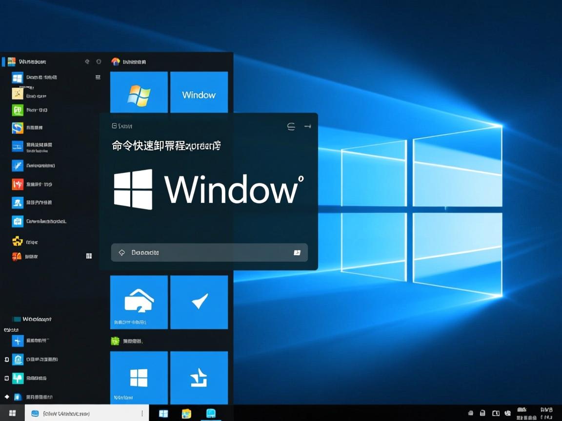Click the camera icon inside the dialog search box
The width and height of the screenshot is (562, 421).
(297, 252)
